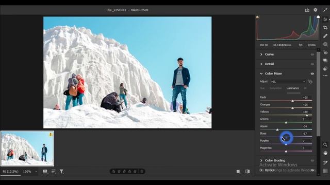Collapse the Color Mixer panel
330x185 pixels.
261,73
